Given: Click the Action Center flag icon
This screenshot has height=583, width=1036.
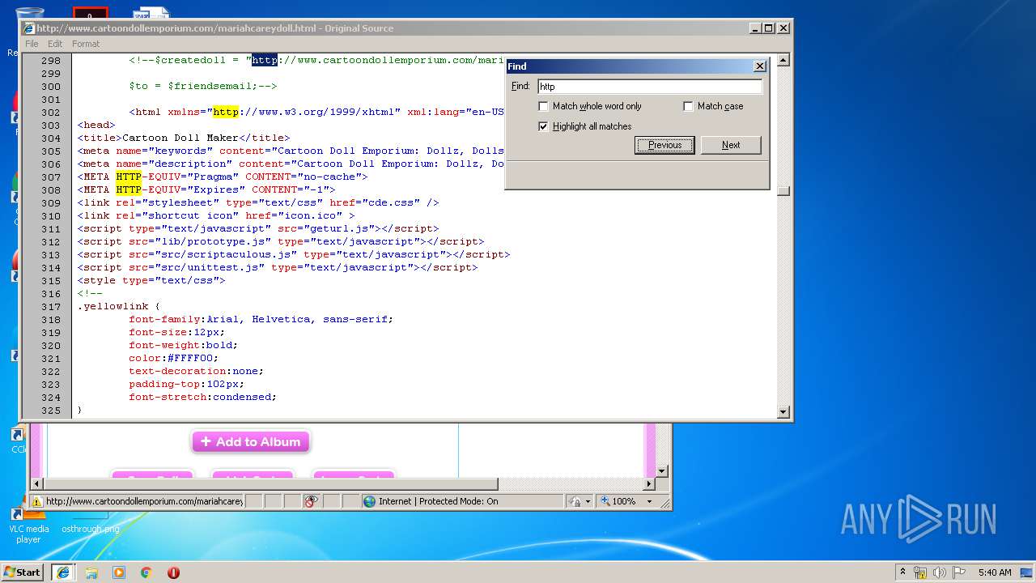Looking at the screenshot, I should (959, 572).
